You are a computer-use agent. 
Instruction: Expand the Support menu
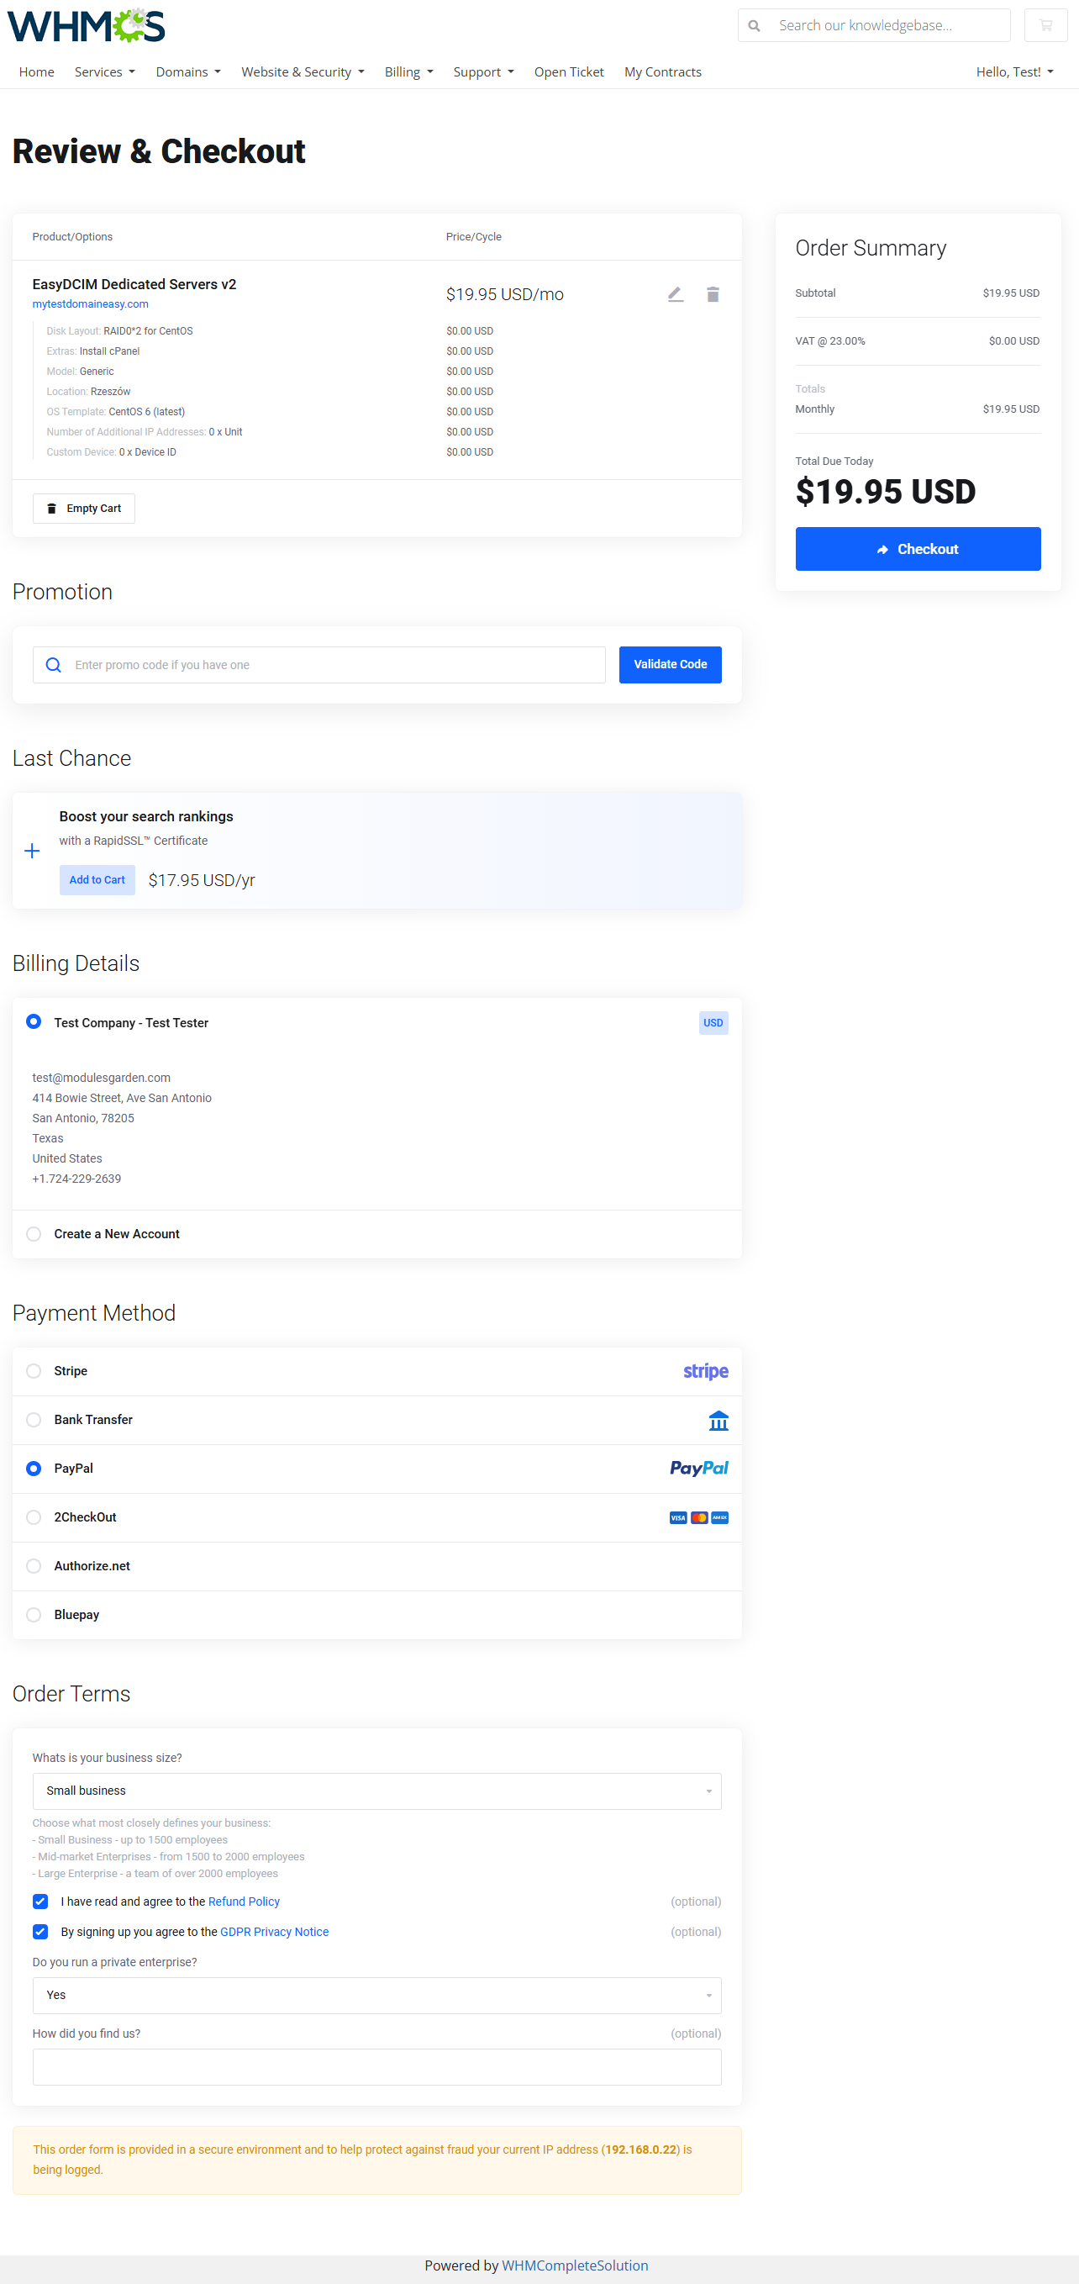coord(483,71)
